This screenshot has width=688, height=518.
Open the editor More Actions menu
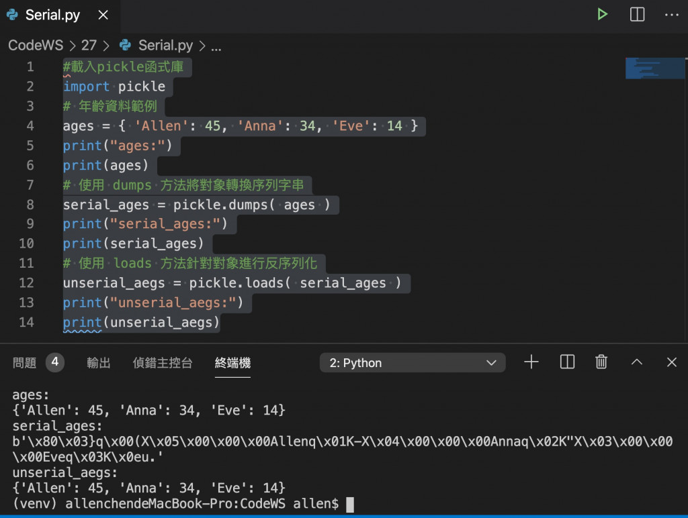(671, 15)
